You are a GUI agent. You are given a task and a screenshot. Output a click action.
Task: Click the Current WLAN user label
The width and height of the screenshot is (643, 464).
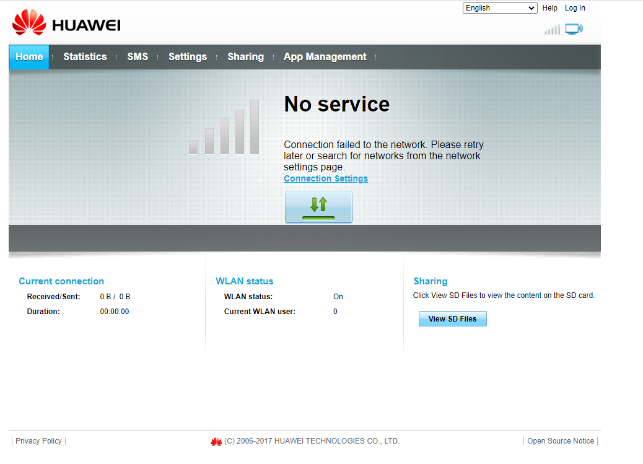point(260,312)
